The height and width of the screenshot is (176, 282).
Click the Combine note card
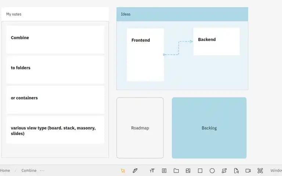[55, 40]
